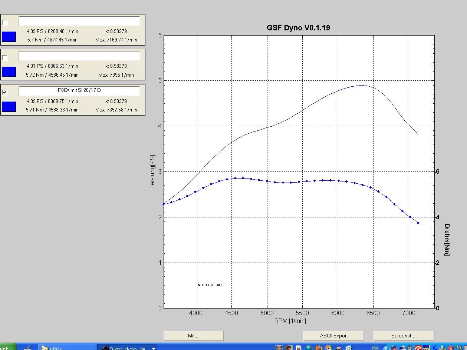The width and height of the screenshot is (467, 350).
Task: Click the DE language indicator
Action: click(x=375, y=348)
